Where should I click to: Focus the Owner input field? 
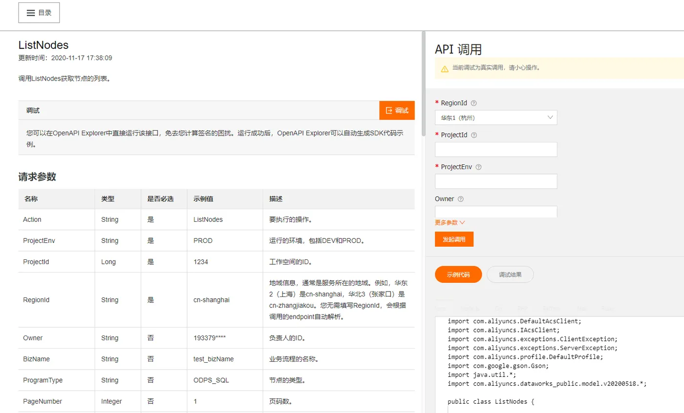click(x=496, y=212)
